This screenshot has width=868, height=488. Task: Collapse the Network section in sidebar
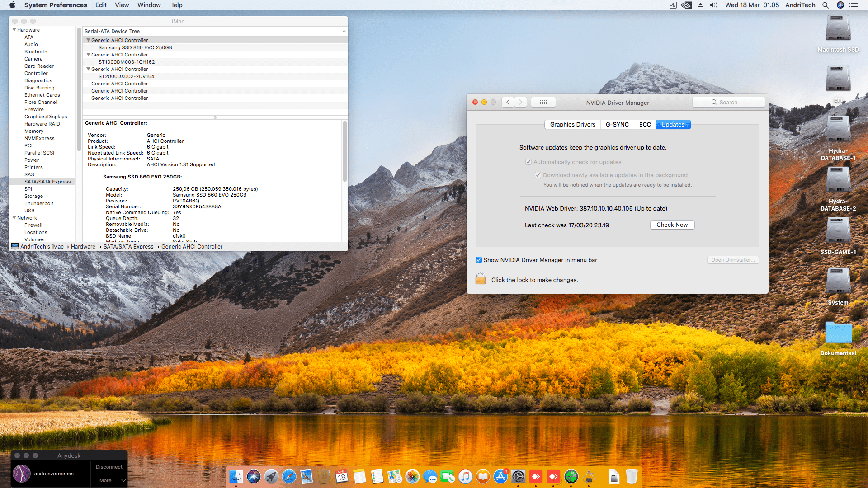14,218
